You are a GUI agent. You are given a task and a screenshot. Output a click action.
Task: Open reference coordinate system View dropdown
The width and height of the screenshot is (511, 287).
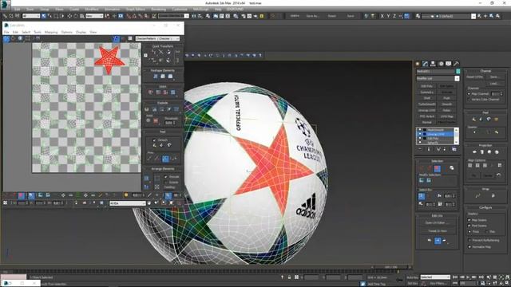[x=94, y=16]
